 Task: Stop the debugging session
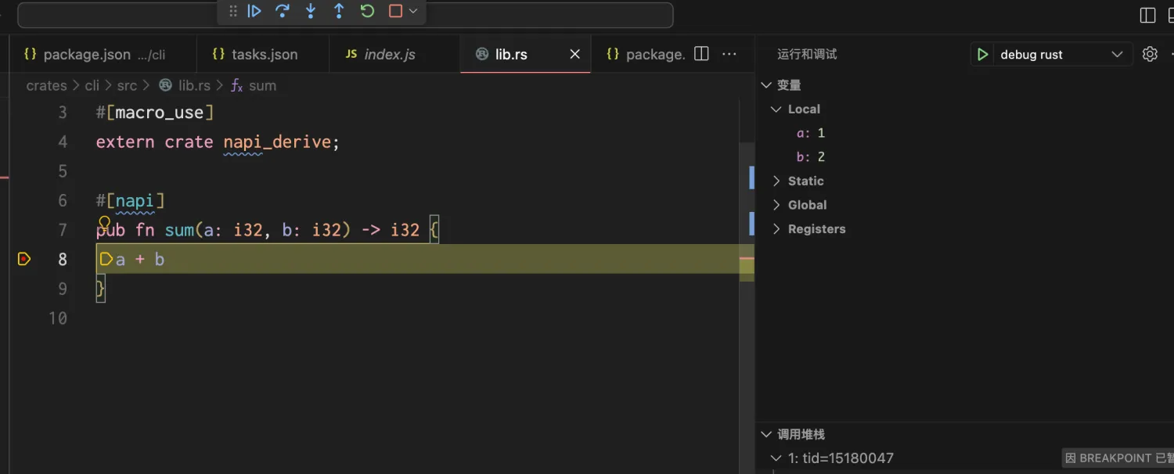(395, 11)
